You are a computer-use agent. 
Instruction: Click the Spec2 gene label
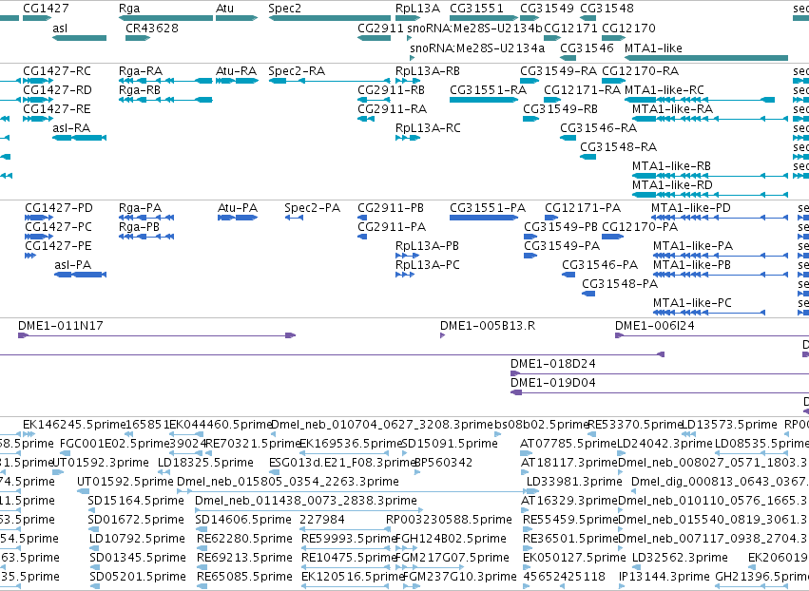pos(285,9)
